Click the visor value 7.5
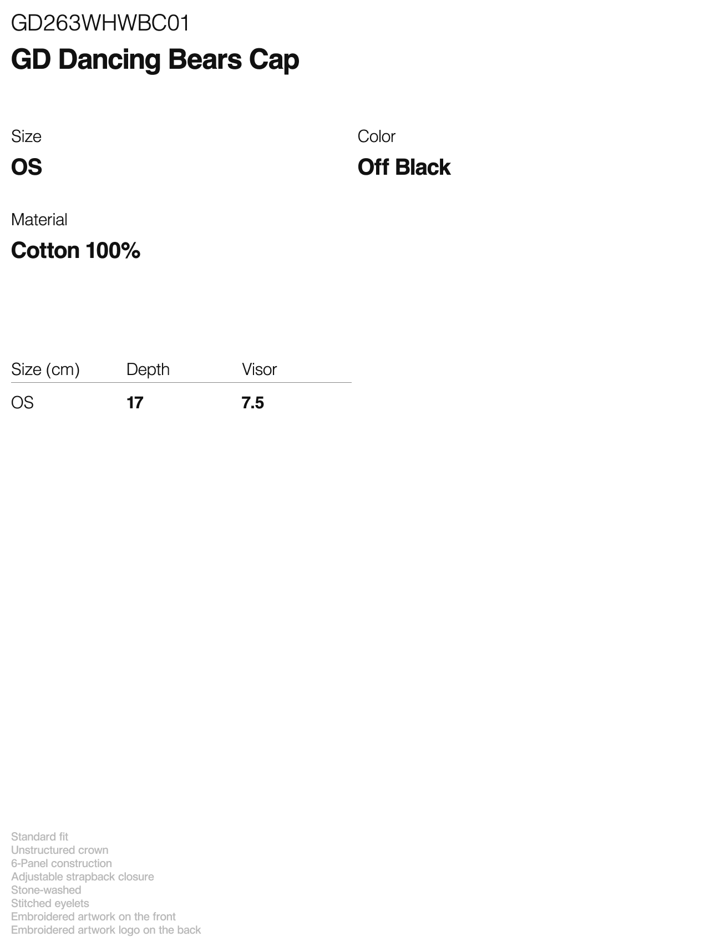The width and height of the screenshot is (710, 947). click(x=253, y=403)
